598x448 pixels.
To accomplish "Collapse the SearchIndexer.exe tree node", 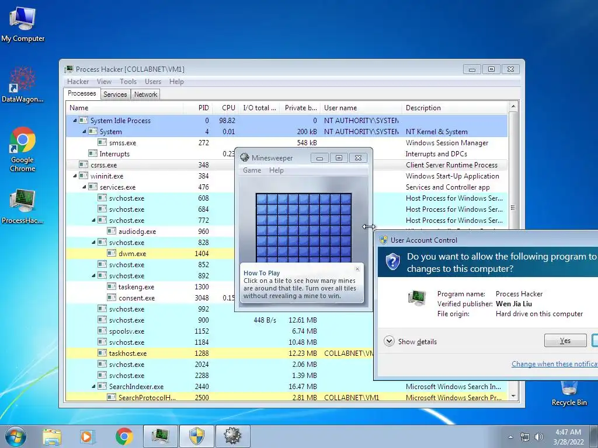I will [93, 386].
